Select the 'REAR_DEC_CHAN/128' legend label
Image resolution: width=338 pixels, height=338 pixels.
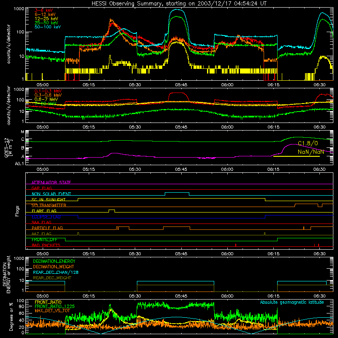coord(56,273)
